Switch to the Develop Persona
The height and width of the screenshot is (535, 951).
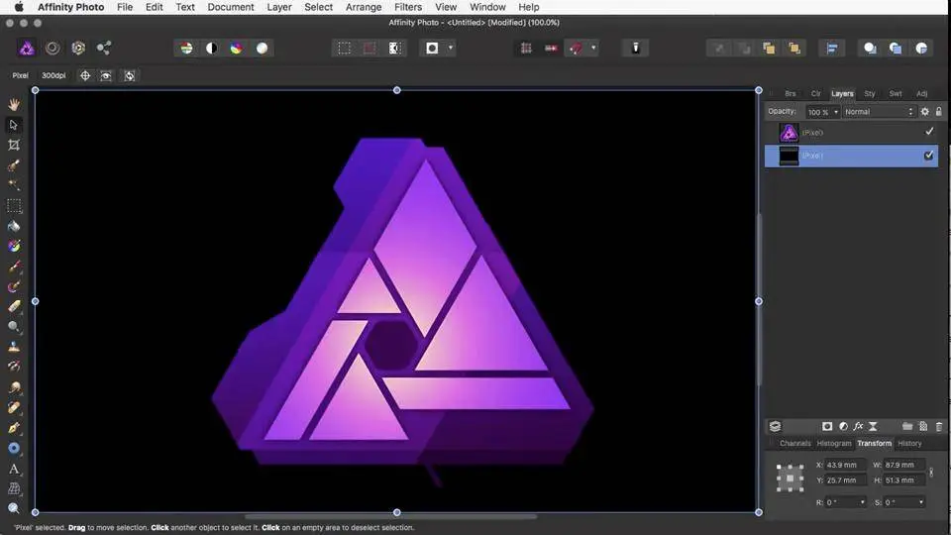[78, 48]
